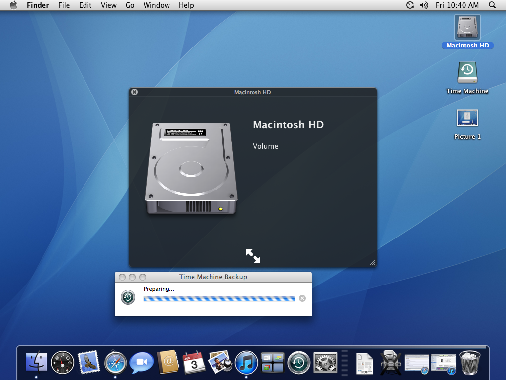Open the PDF document in the Dock
The width and height of the screenshot is (506, 380).
[x=364, y=363]
